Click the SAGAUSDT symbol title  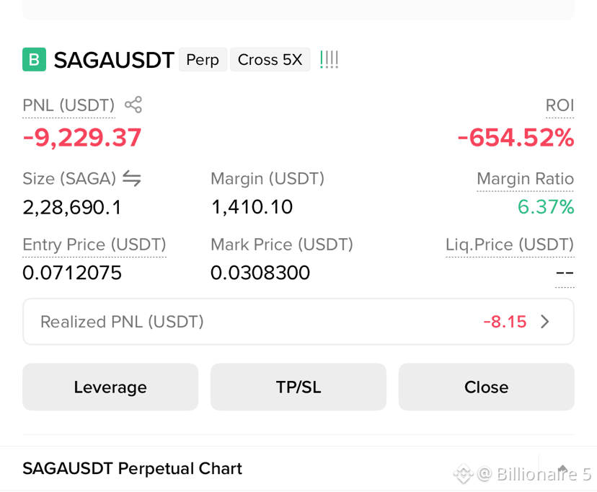click(x=114, y=60)
